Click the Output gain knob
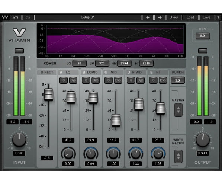Screen dimensions: 222x185 click(x=203, y=140)
